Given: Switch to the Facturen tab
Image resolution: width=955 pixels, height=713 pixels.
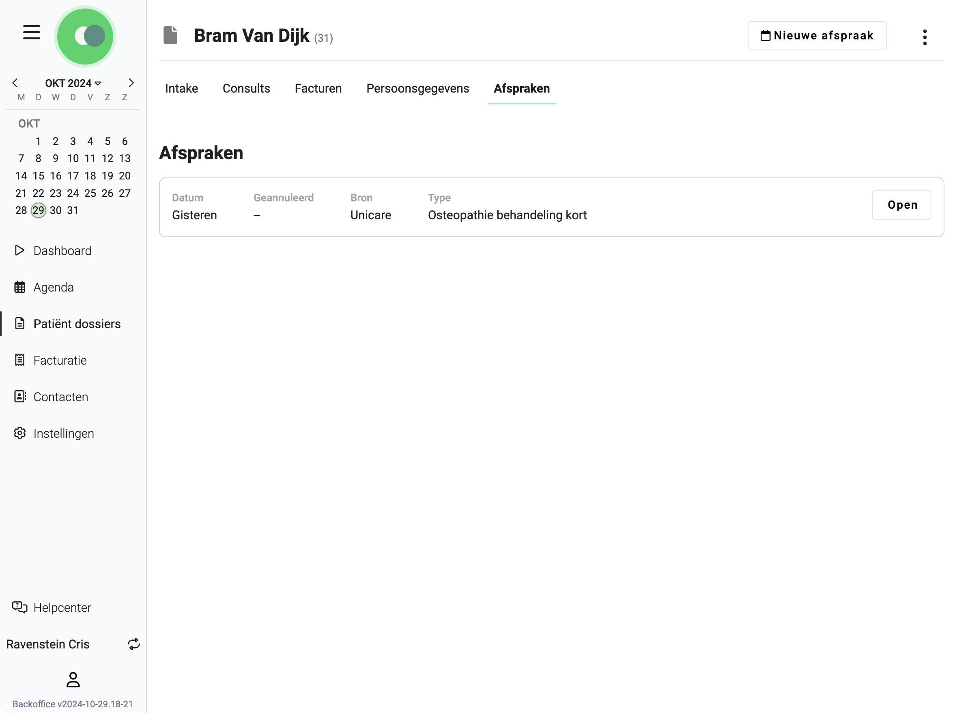Looking at the screenshot, I should [318, 89].
